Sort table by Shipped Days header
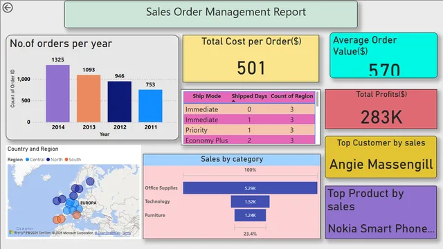This screenshot has height=249, width=443. click(249, 96)
